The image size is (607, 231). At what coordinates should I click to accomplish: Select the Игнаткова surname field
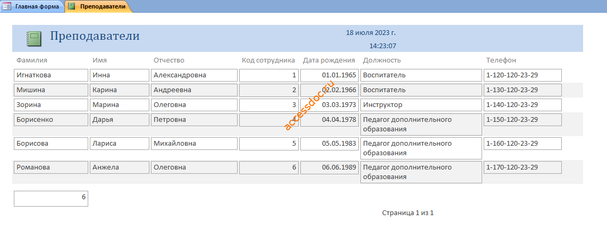coord(51,75)
